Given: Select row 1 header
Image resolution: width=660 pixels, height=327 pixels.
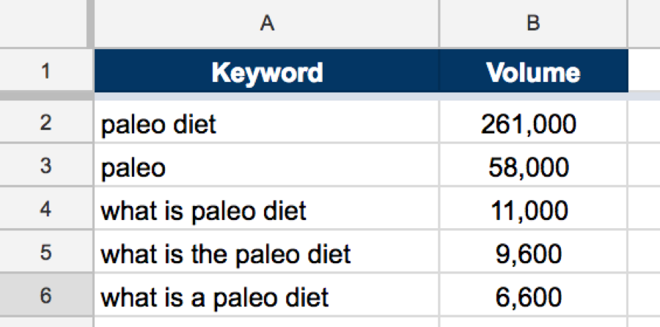Looking at the screenshot, I should coord(45,72).
